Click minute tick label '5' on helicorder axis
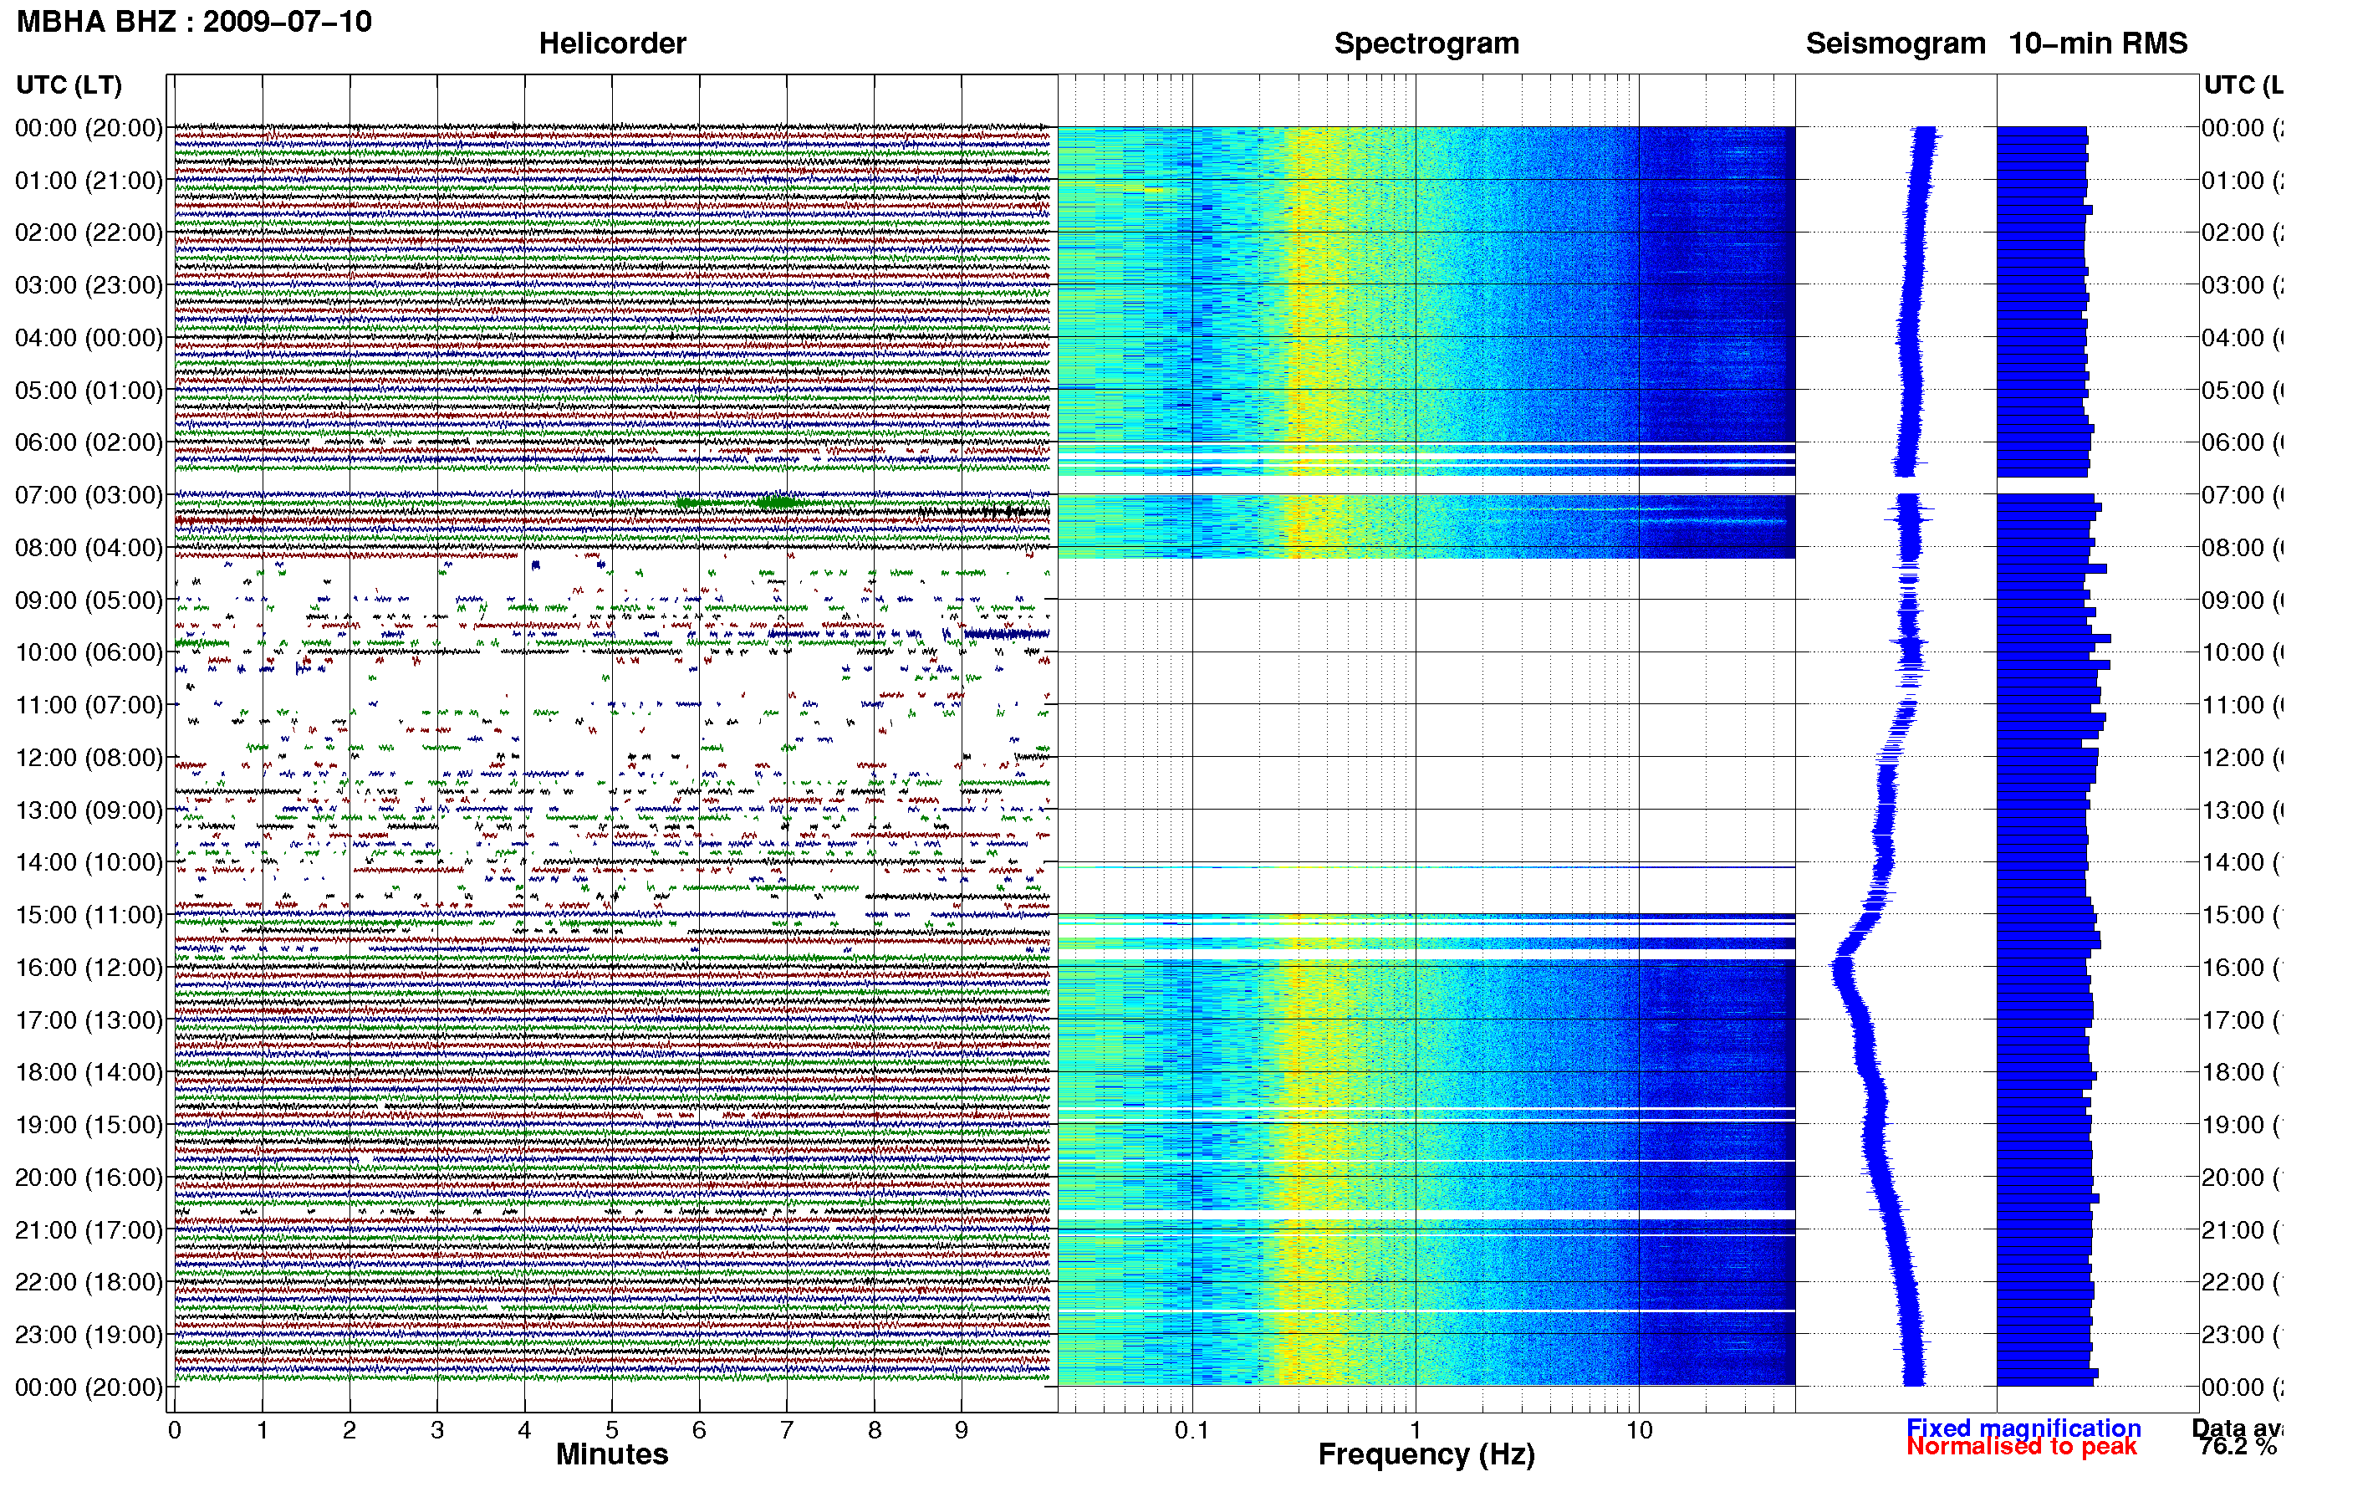 point(611,1431)
